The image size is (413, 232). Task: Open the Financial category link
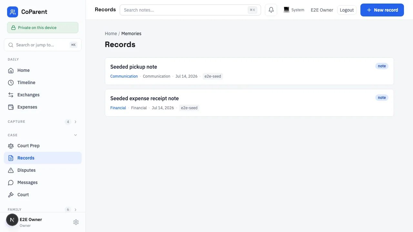tap(118, 108)
